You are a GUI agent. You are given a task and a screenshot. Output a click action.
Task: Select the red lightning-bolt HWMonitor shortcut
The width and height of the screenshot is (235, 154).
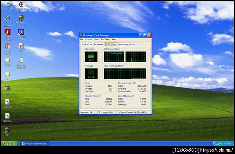tap(7, 34)
